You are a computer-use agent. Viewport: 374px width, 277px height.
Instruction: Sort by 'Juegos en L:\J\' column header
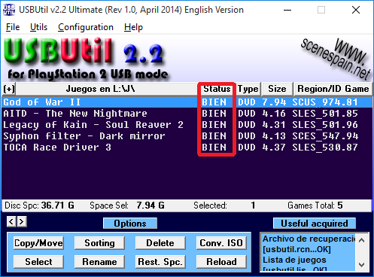pos(100,89)
